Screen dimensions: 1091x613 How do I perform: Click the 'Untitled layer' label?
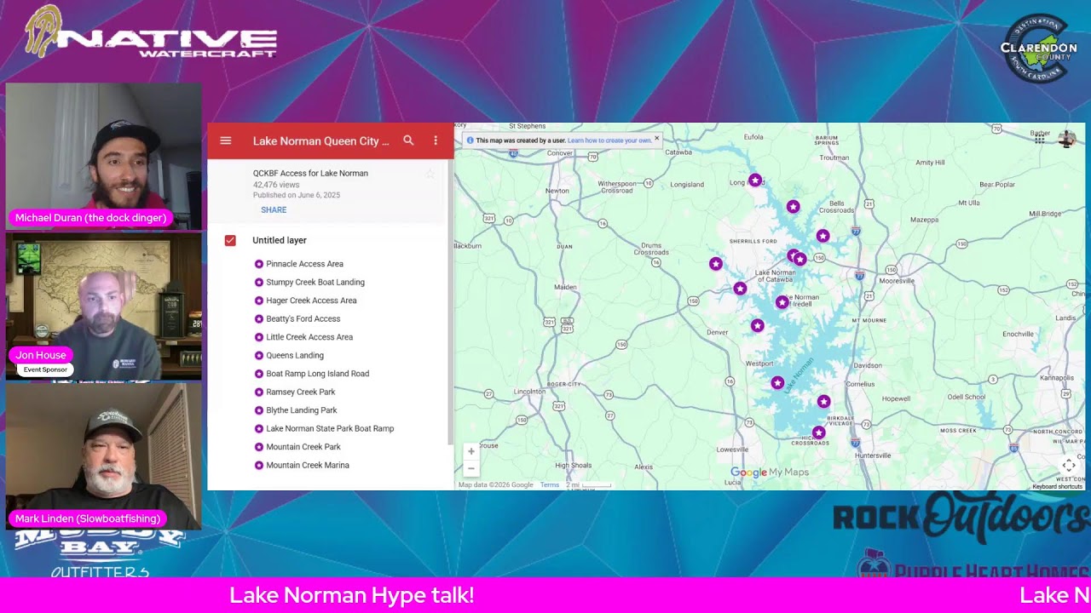280,240
